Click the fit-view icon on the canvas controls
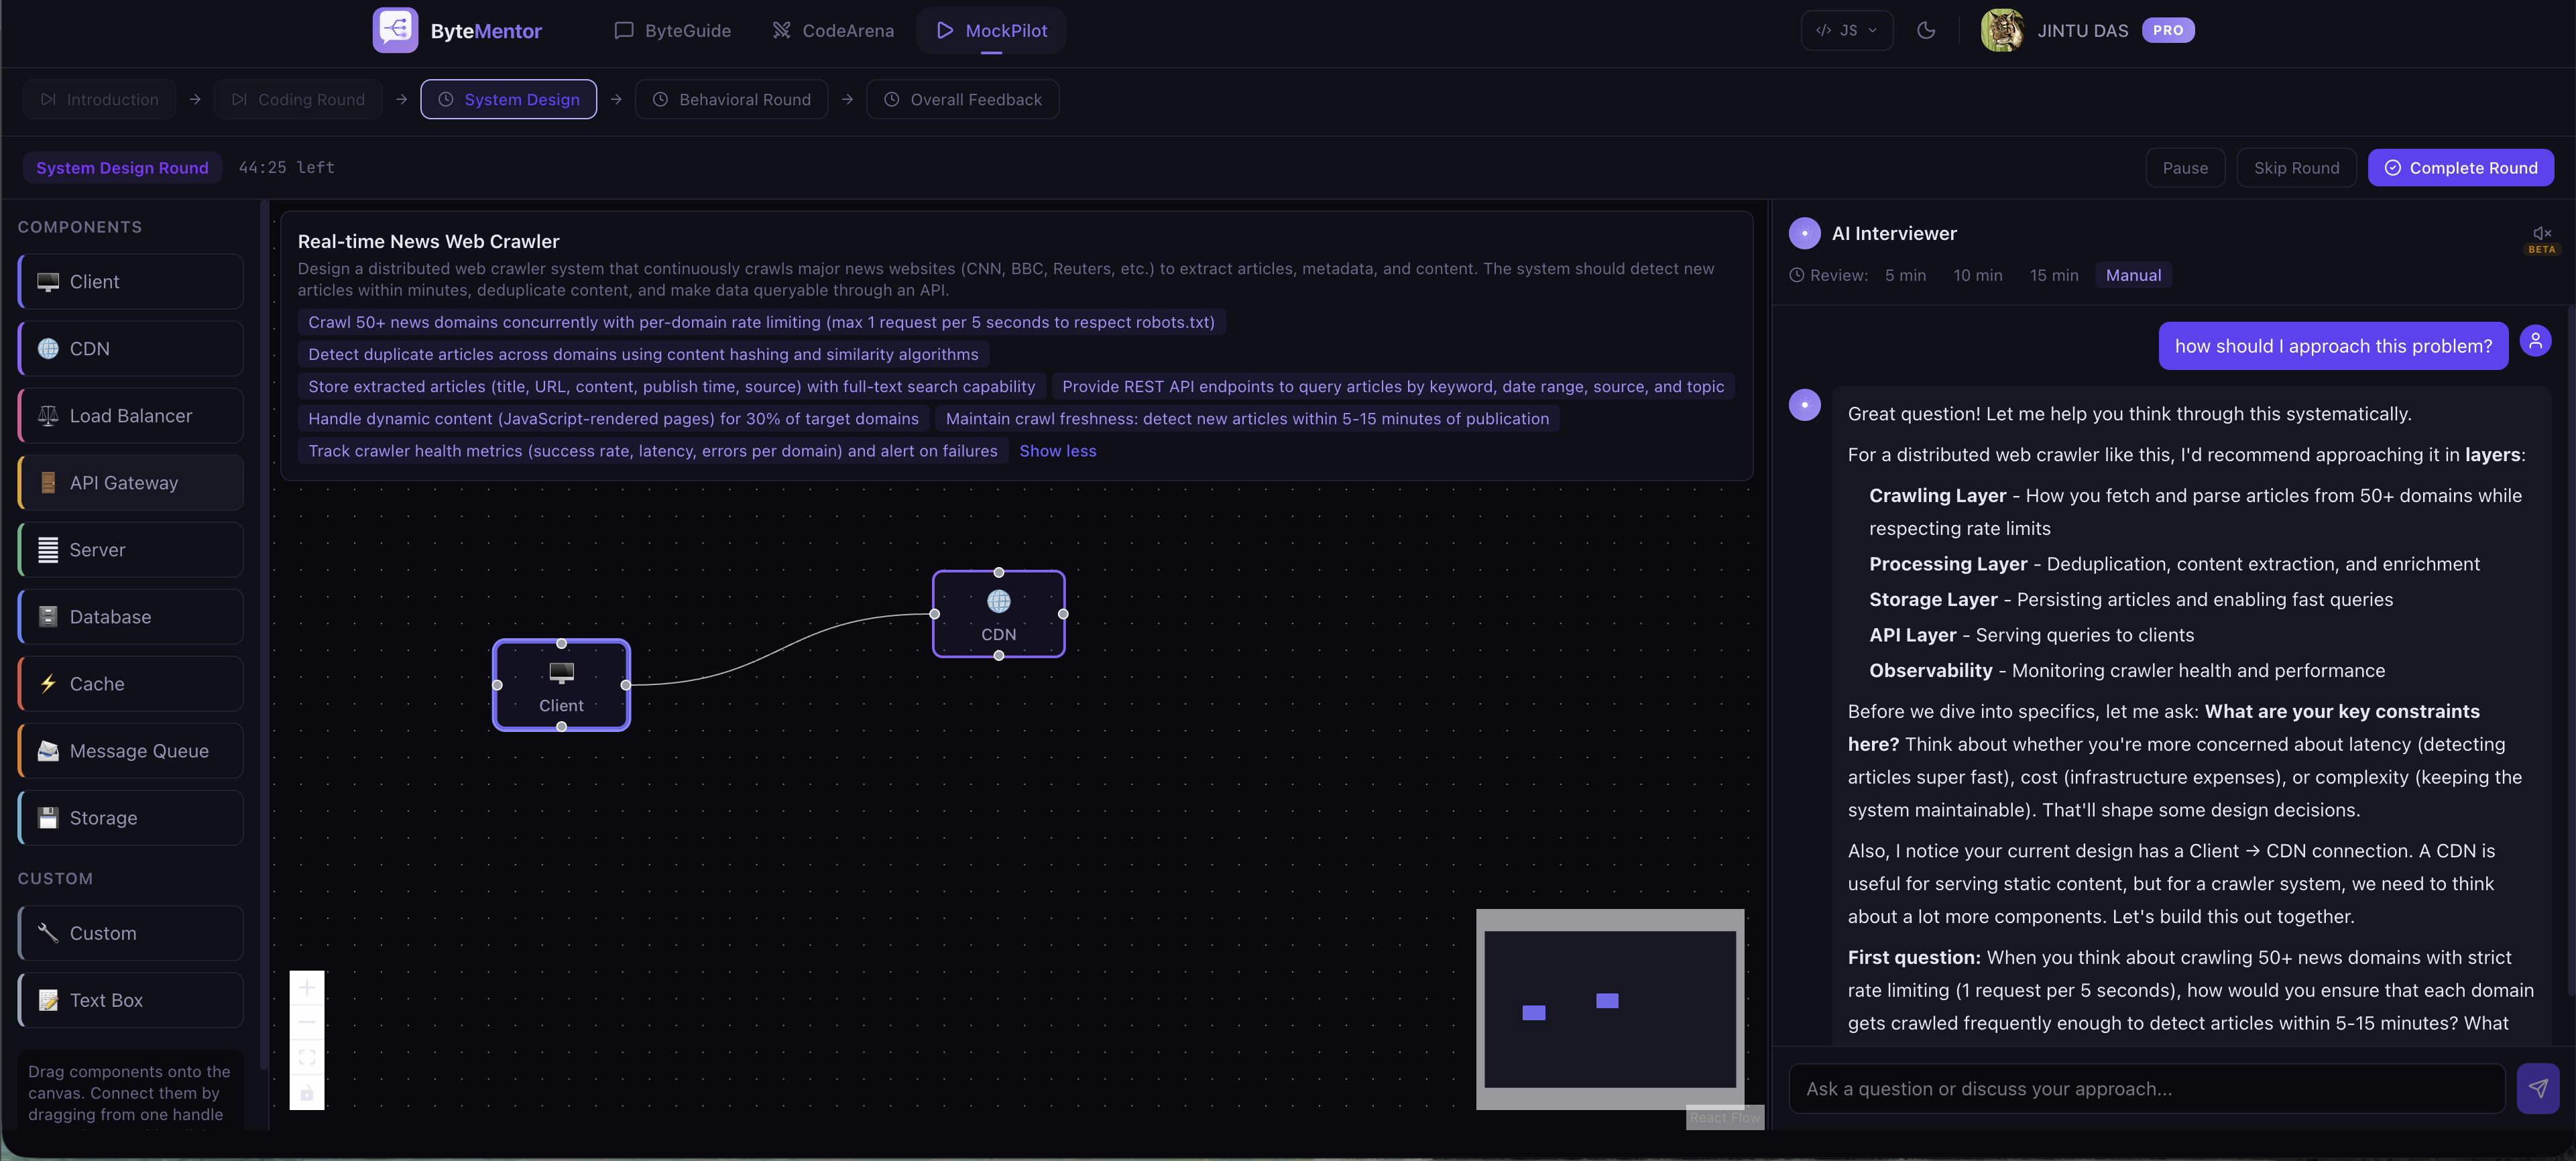 pyautogui.click(x=307, y=1057)
